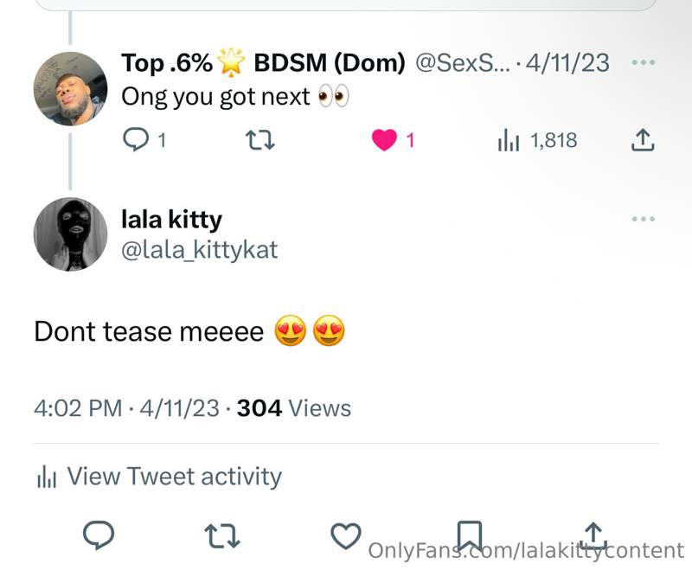Bookmark the "Dont tease meeee" tweet
Image resolution: width=692 pixels, height=570 pixels.
469,535
